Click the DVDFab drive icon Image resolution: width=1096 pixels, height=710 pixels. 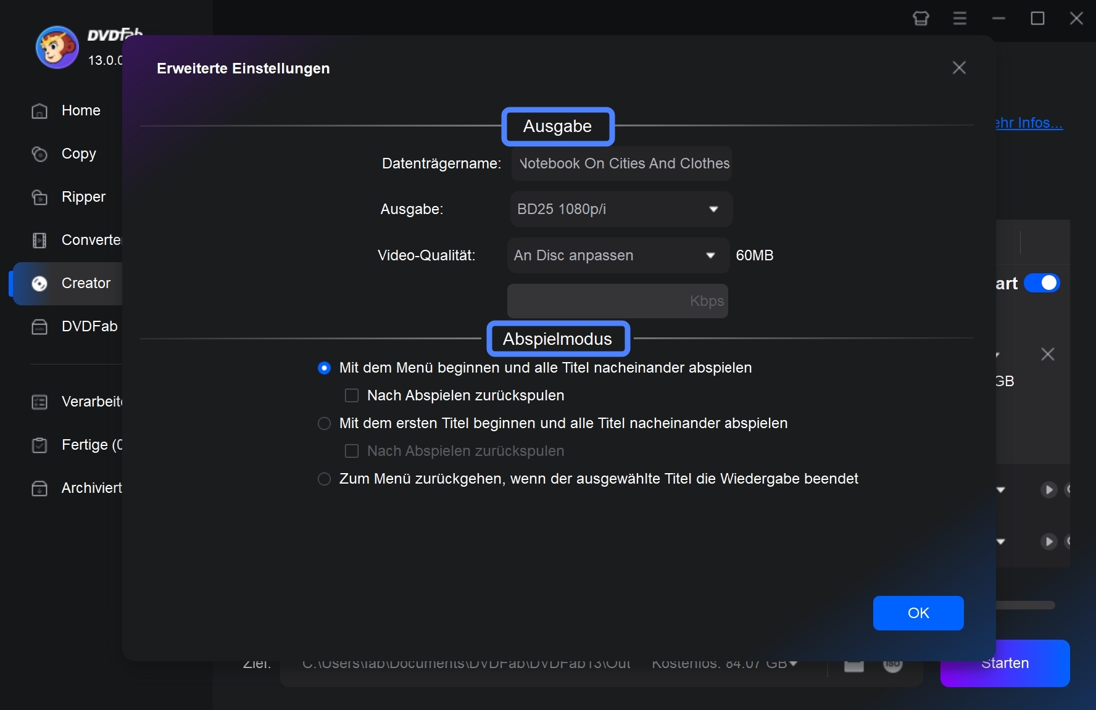click(39, 327)
